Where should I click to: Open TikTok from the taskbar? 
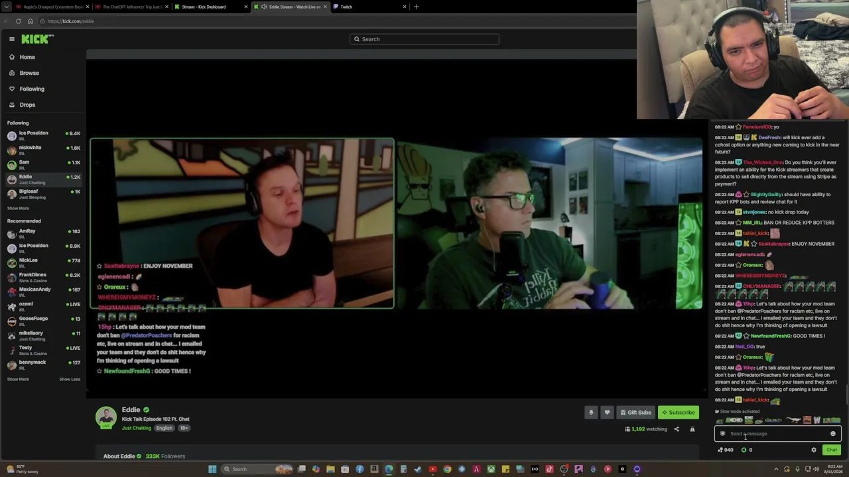coord(549,469)
